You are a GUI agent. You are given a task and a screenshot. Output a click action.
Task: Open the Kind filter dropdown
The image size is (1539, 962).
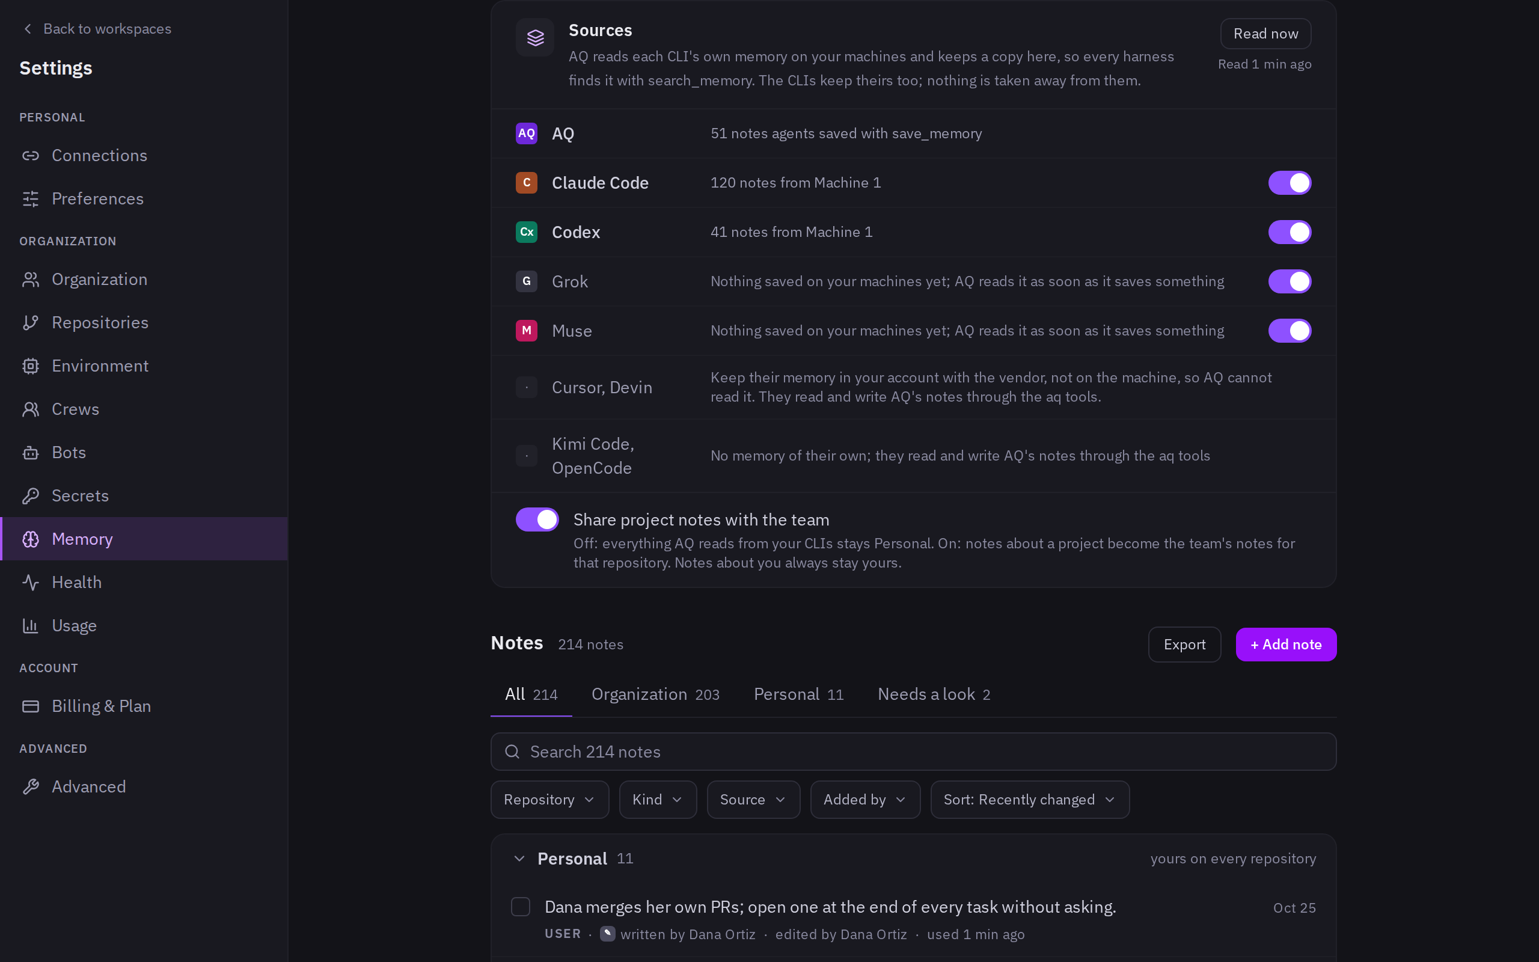(x=658, y=800)
